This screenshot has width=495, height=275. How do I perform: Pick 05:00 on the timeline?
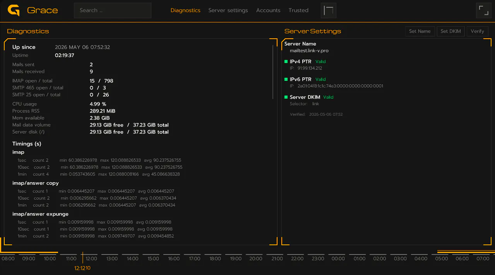(x=442, y=259)
